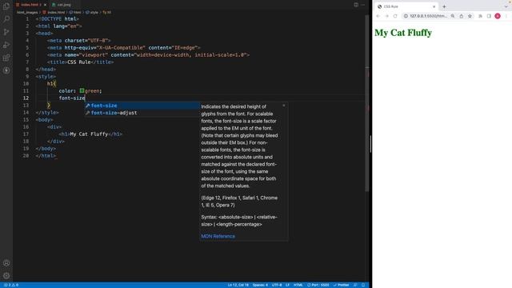Click the html_images breadcrumb folder
Viewport: 512px width, 288px height.
(x=27, y=13)
